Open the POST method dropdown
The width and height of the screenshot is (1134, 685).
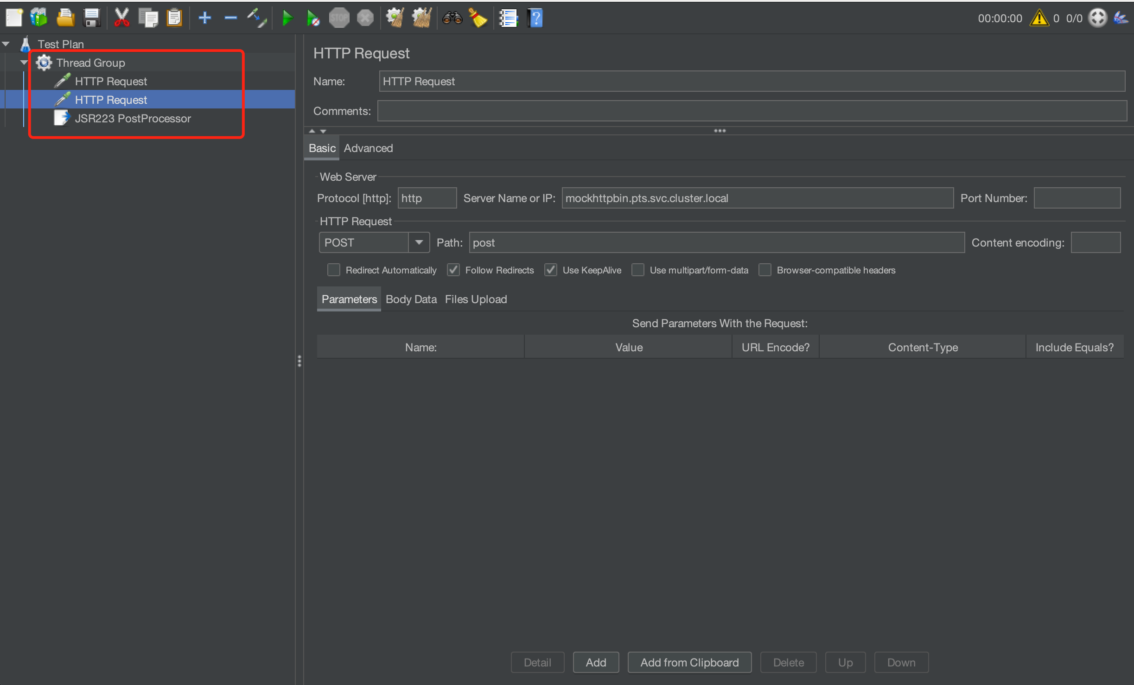click(419, 242)
